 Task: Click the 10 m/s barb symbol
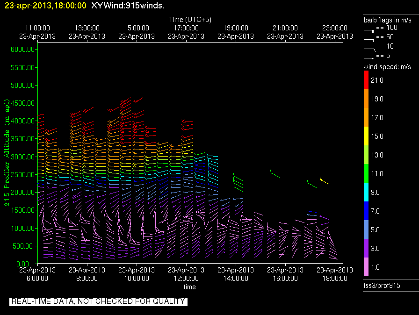coord(369,47)
